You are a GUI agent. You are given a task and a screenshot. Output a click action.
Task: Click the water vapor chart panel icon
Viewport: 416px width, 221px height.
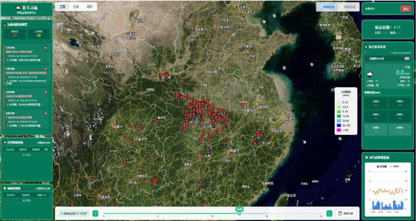367,157
